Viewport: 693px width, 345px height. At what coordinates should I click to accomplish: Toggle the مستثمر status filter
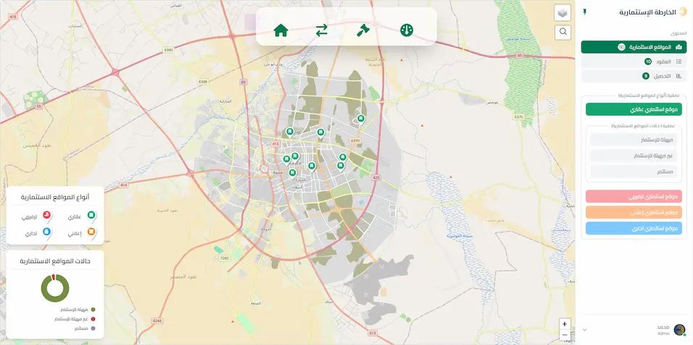coord(634,171)
